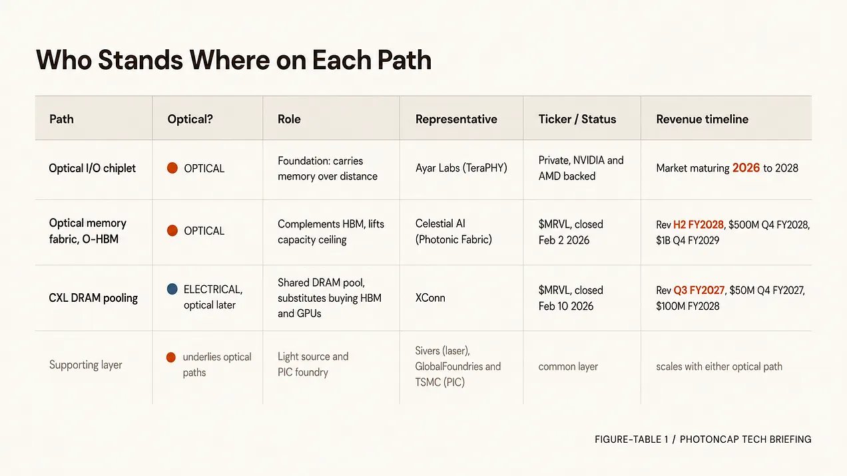Click the orange dot beside underlies optical paths
Viewport: 847px width, 476px height.
click(171, 357)
